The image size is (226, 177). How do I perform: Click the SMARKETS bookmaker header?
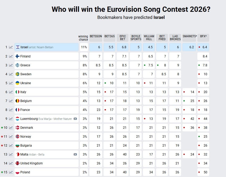(x=189, y=36)
